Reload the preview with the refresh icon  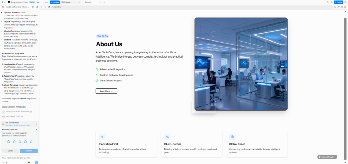(49, 7)
